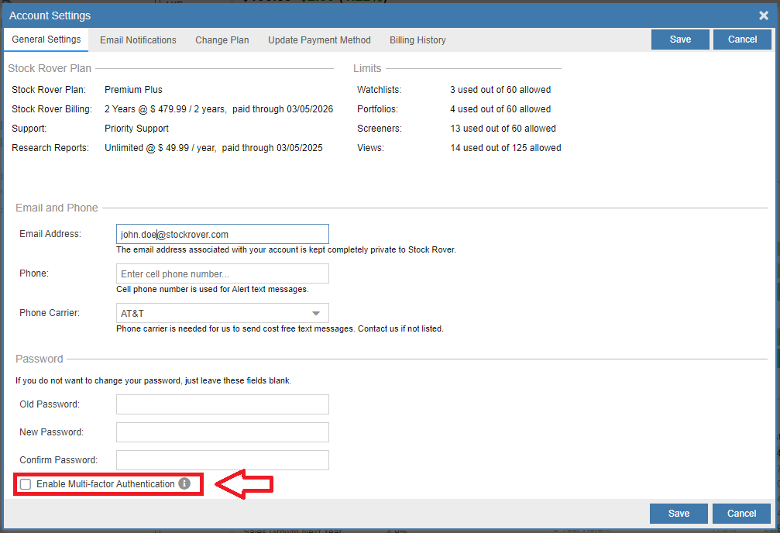Click the info icon beside Multi-factor Authentication
780x533 pixels.
[184, 483]
